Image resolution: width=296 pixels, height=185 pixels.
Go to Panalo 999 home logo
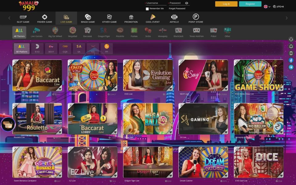coord(29,6)
